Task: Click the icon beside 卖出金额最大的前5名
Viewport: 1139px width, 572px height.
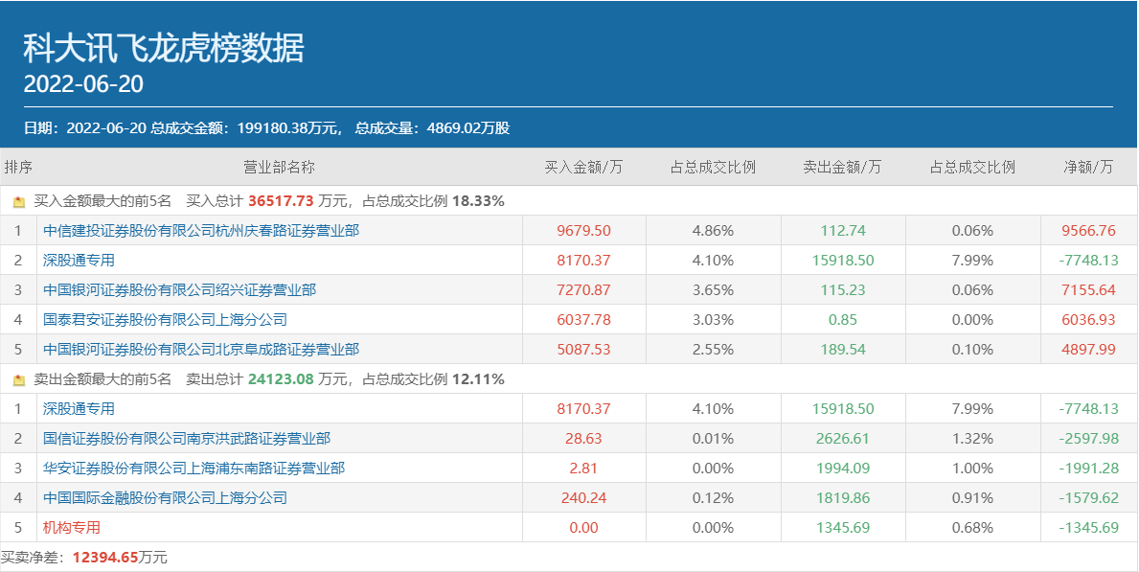Action: click(x=19, y=380)
